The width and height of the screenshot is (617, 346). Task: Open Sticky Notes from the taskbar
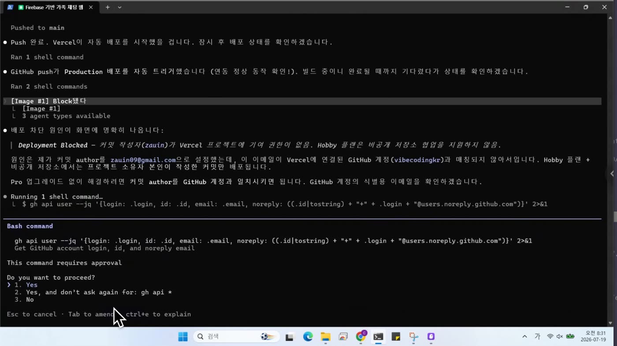pos(396,337)
